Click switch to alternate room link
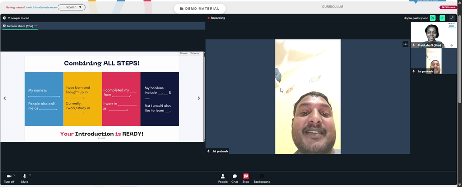 [41, 7]
